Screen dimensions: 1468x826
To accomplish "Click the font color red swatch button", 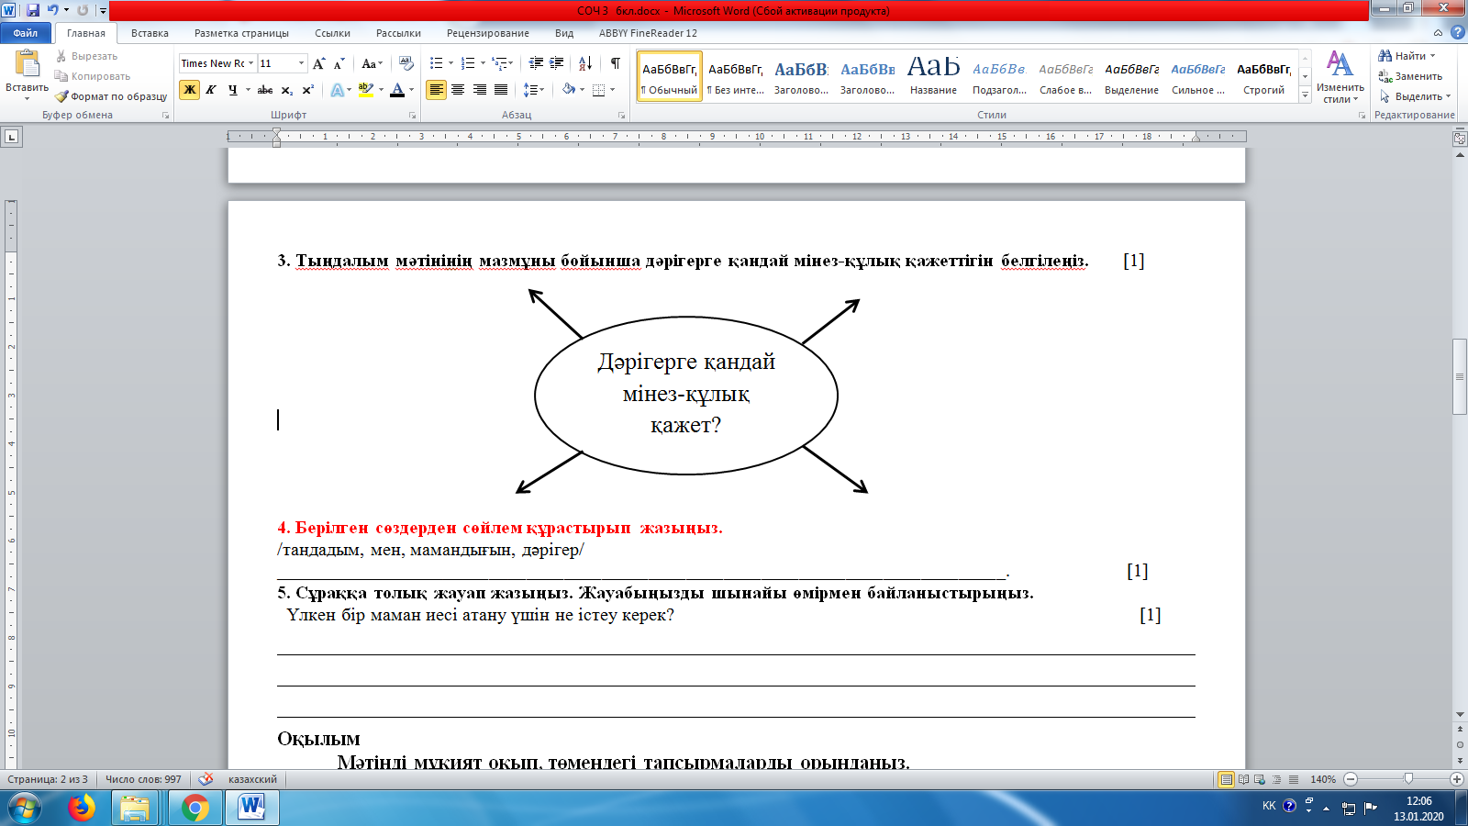I will pyautogui.click(x=396, y=90).
